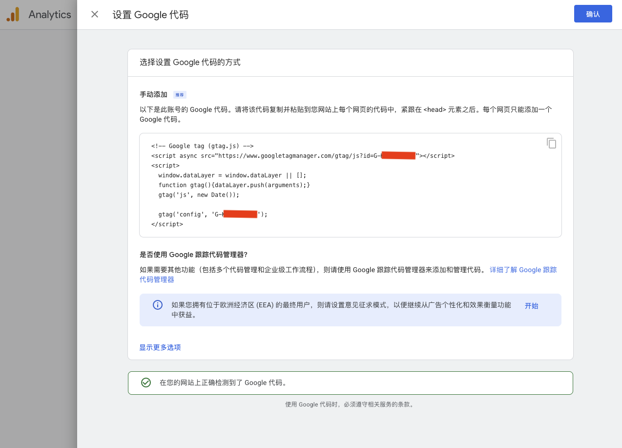
Task: Click the Analytics label in the header
Action: [x=50, y=14]
